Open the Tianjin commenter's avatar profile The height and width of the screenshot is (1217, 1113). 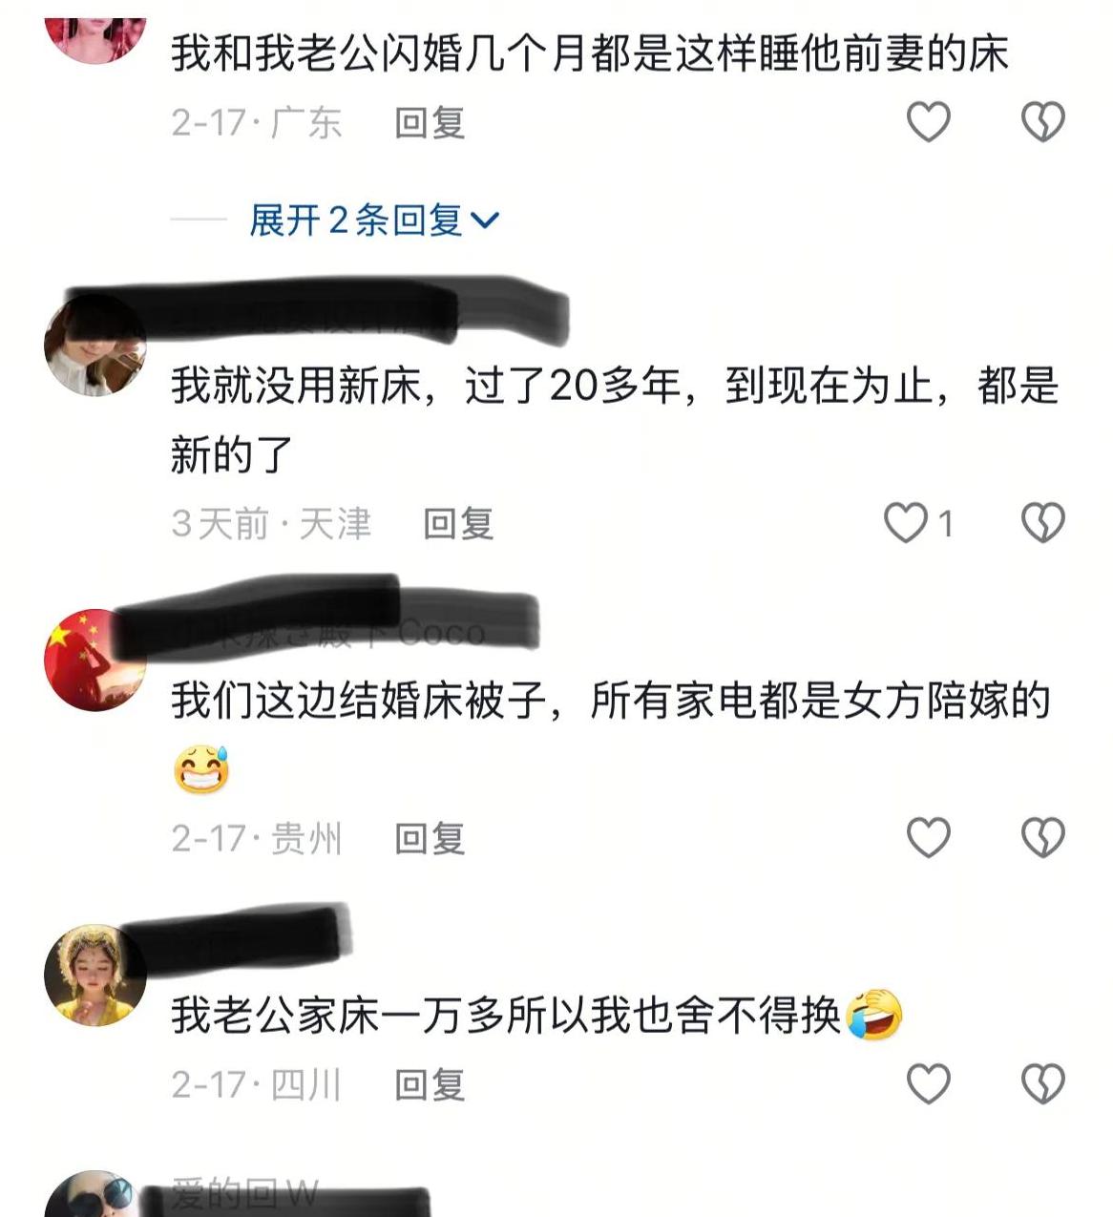pyautogui.click(x=94, y=346)
